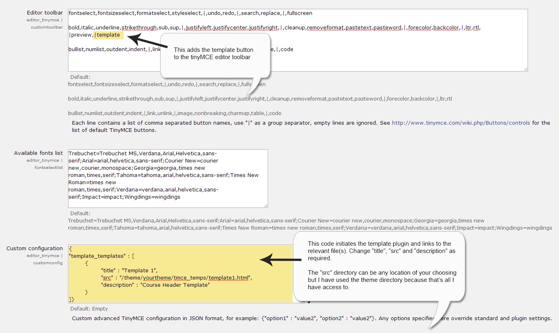Open the tinymce.com Buttons/controls wiki link
The image size is (559, 333).
point(461,123)
